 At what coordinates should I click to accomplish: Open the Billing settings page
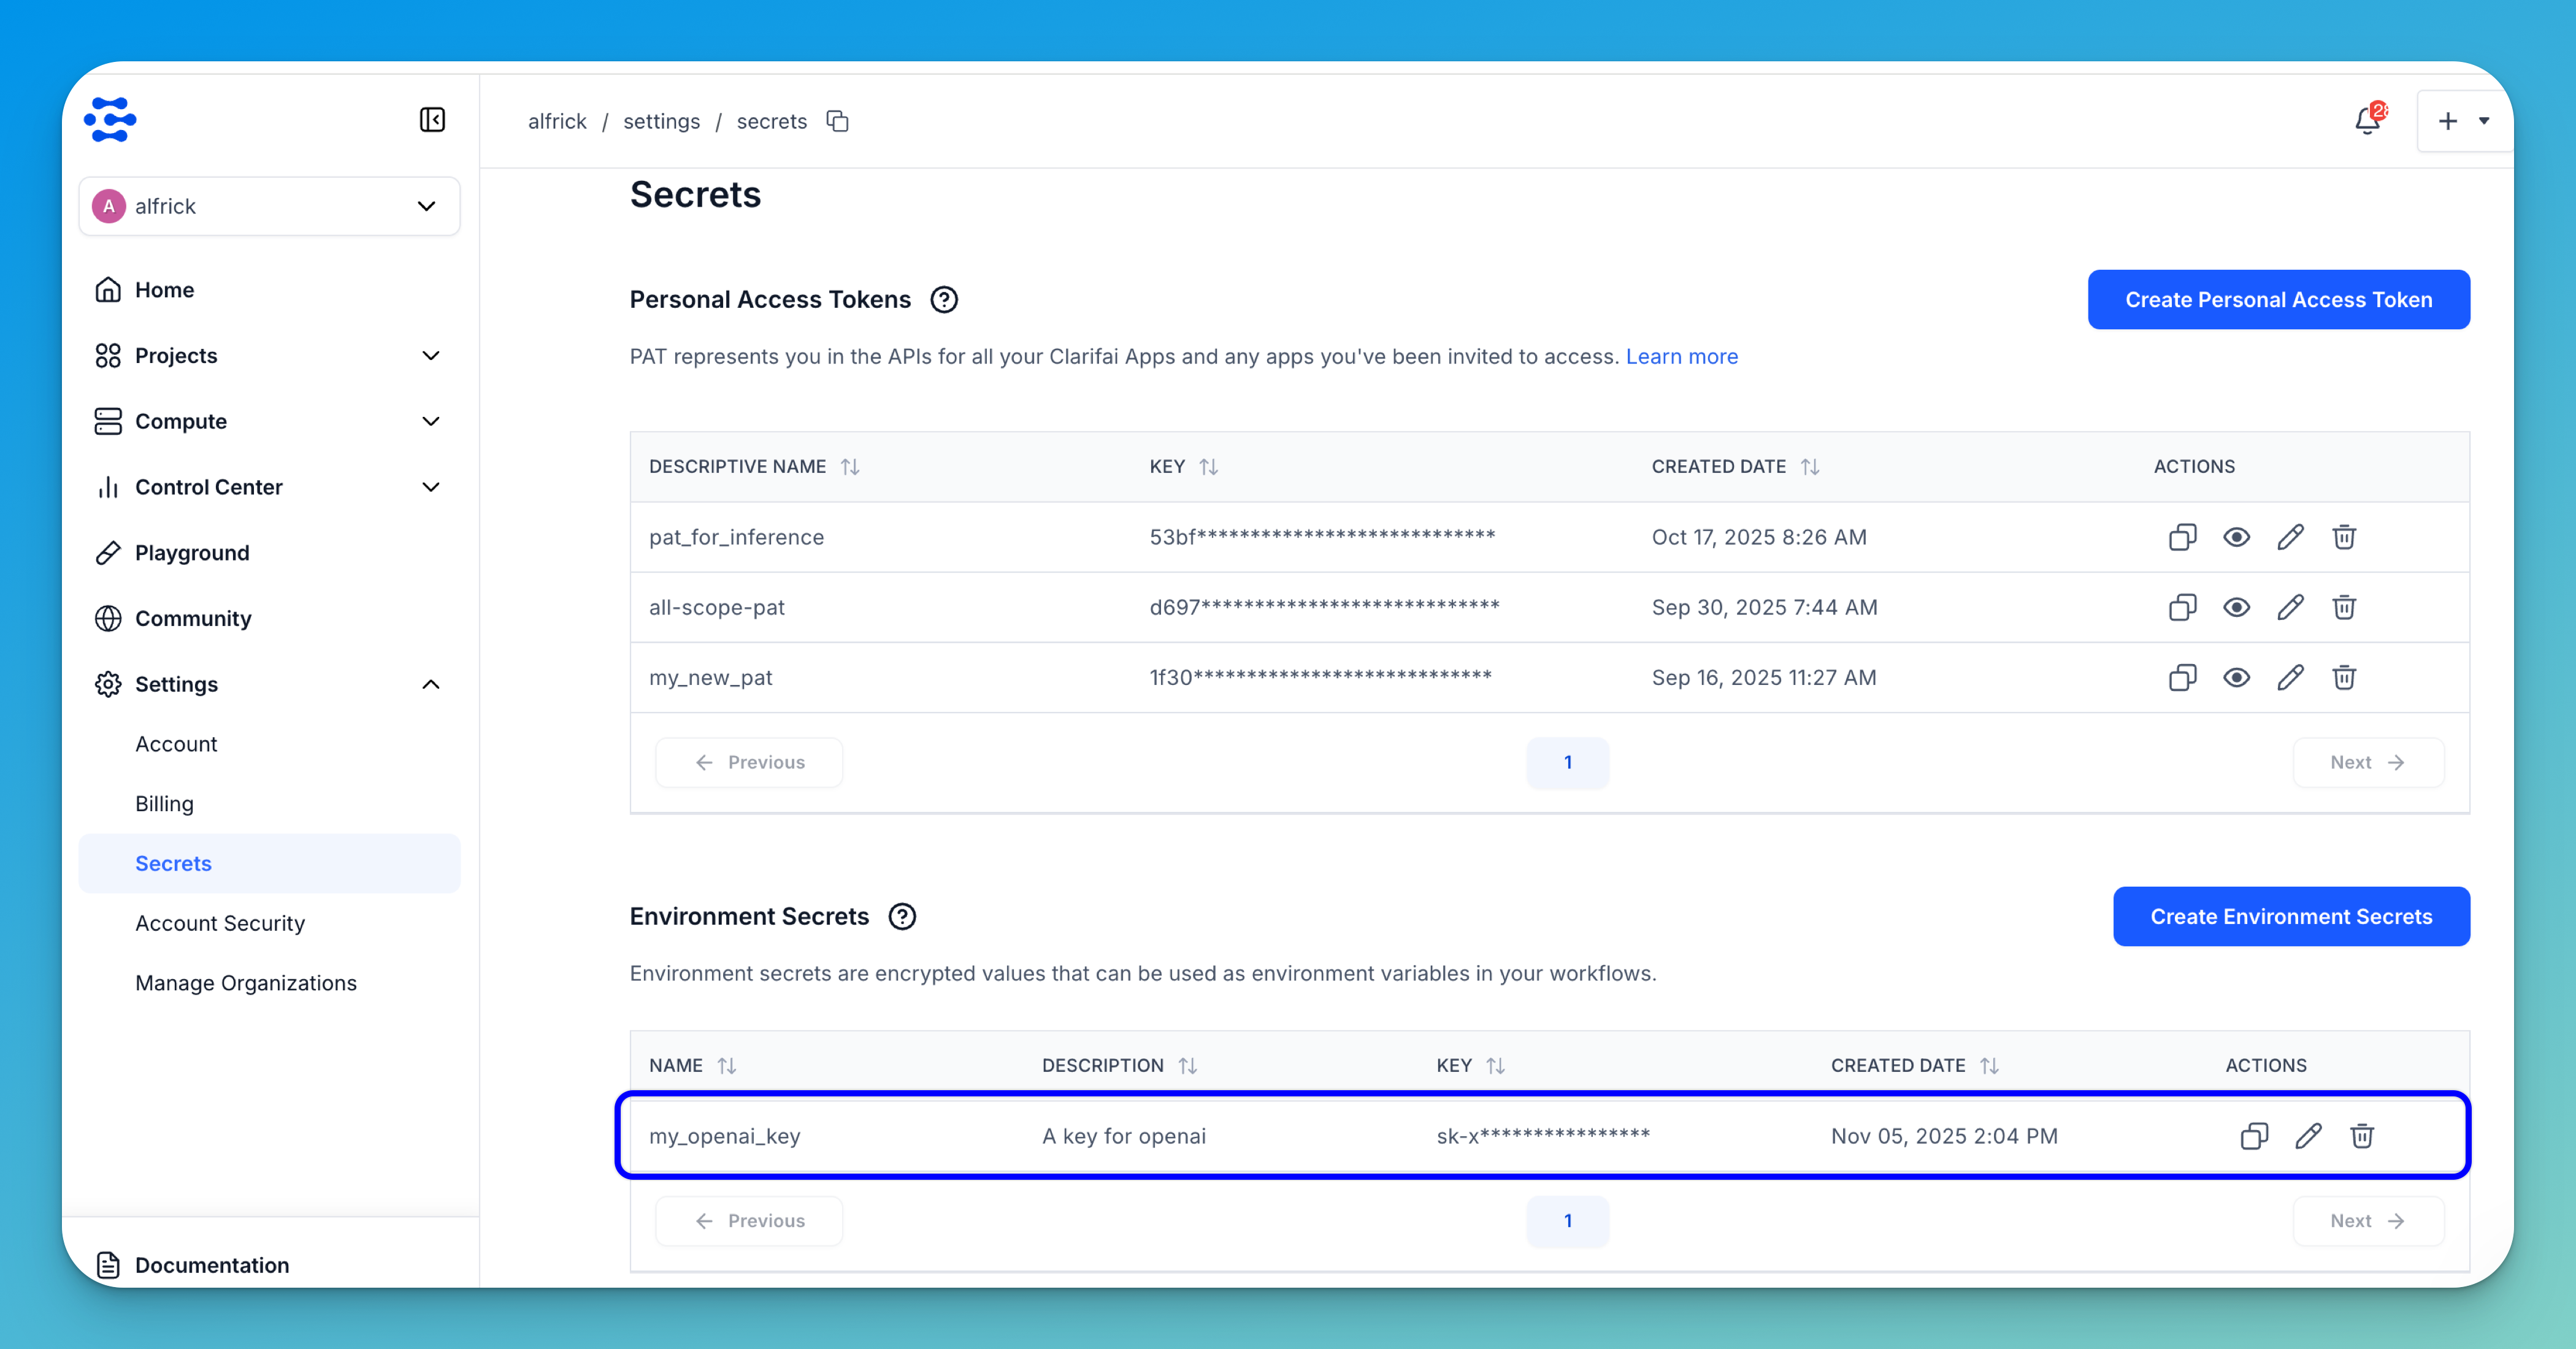coord(164,804)
